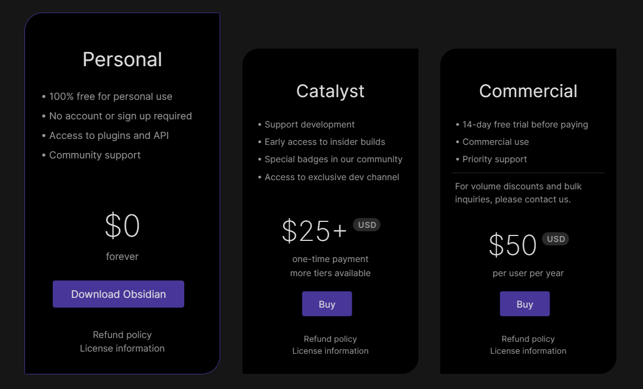Open License information under the Personal plan
The image size is (643, 389).
pos(122,348)
